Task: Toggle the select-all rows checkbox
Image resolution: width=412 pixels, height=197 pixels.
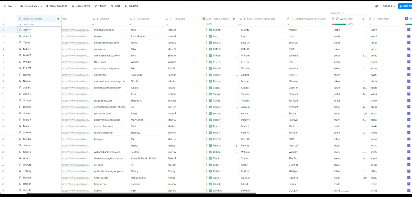Action: (x=3, y=19)
